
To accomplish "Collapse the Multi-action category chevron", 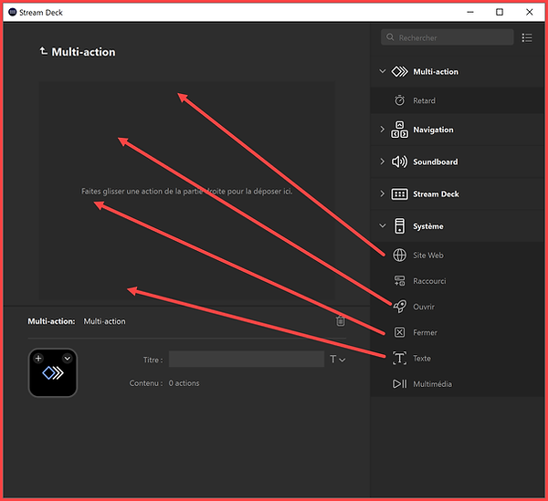I will click(383, 71).
